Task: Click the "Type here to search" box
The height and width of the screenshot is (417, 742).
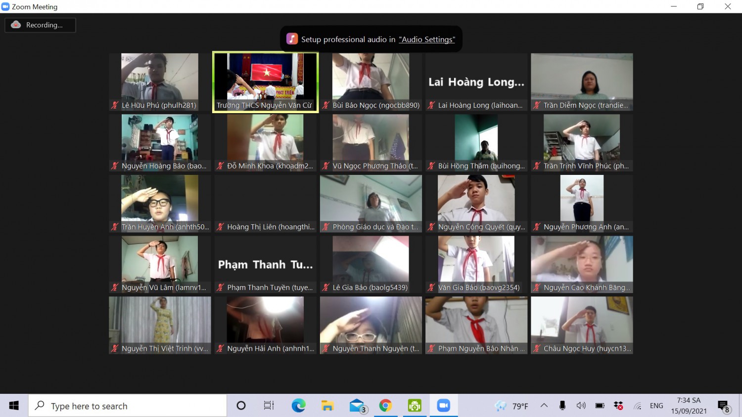Action: pos(128,406)
